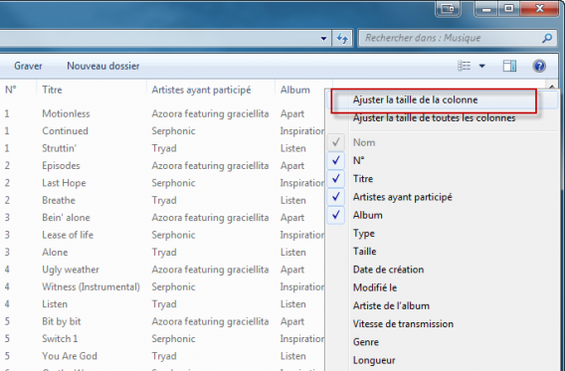The image size is (565, 371).
Task: Select the track Ugly weather
Action: click(x=71, y=270)
